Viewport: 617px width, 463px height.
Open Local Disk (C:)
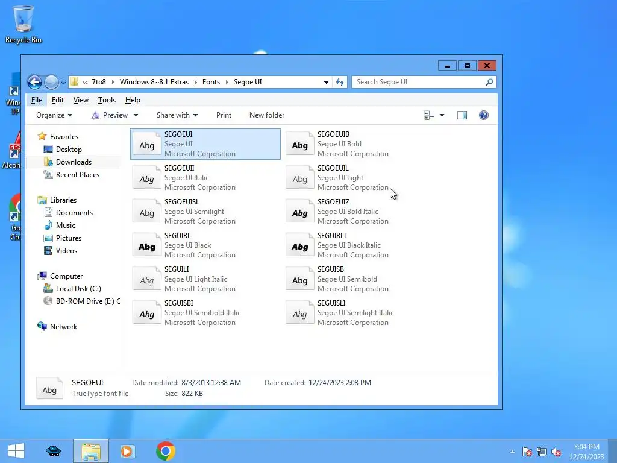coord(72,289)
